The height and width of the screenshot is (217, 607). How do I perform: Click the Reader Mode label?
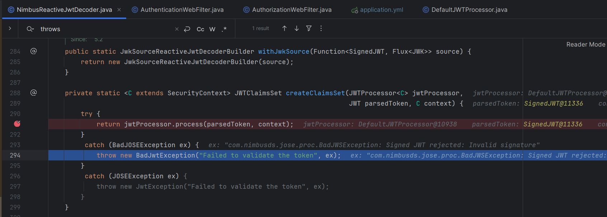click(585, 44)
